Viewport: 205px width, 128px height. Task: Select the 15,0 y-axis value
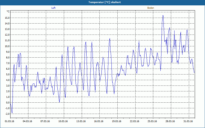pyautogui.click(x=7, y=18)
